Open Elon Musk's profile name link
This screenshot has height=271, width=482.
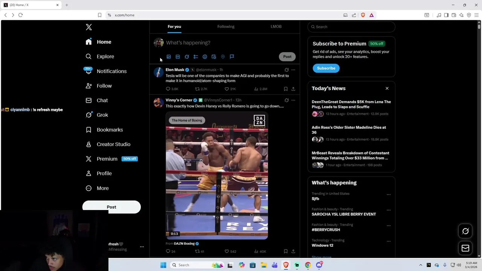click(175, 70)
